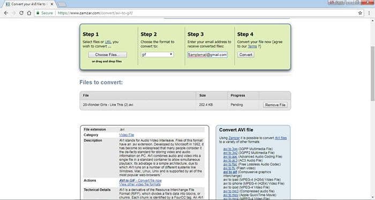375x200 pixels.
Task: Select the 'Convert your AVI file' browser tab
Action: click(29, 4)
